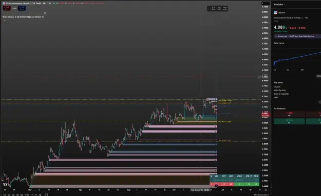Click the 5.000% label on price axis
This screenshot has width=321, height=196.
[x=265, y=17]
